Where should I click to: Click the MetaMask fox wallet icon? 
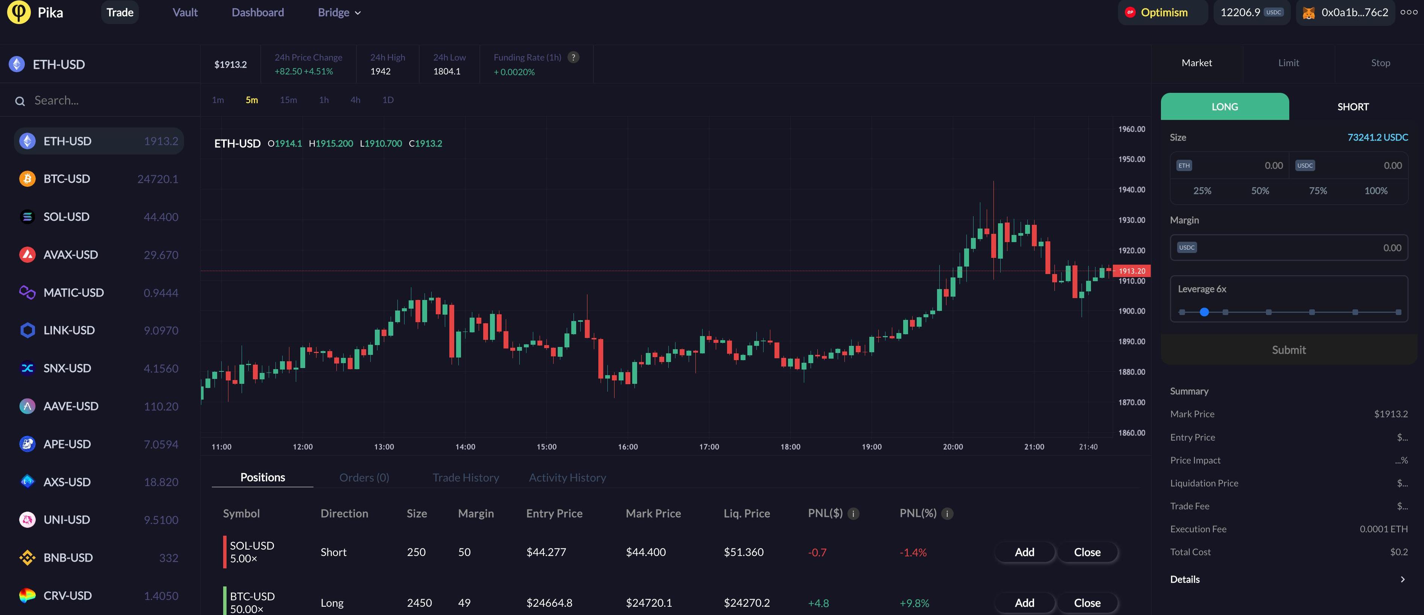1308,13
